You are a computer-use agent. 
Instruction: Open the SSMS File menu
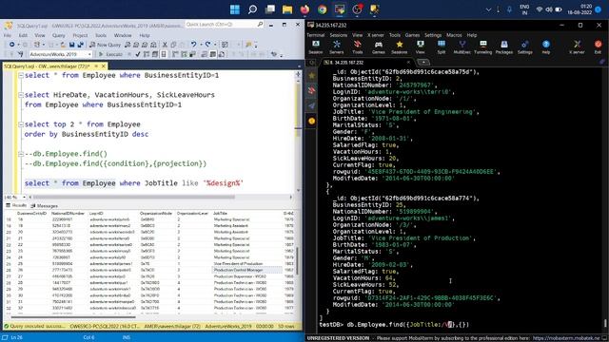[8, 35]
